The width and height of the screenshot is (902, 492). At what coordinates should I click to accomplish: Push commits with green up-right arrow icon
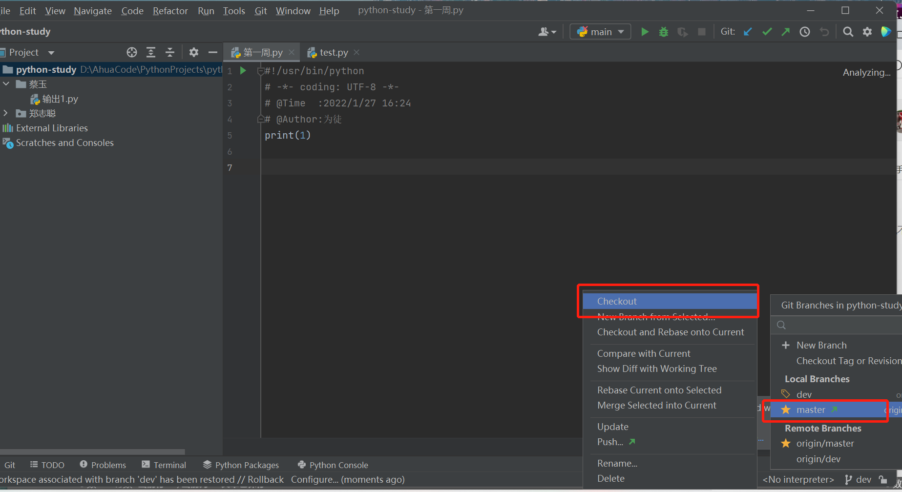[x=785, y=32]
